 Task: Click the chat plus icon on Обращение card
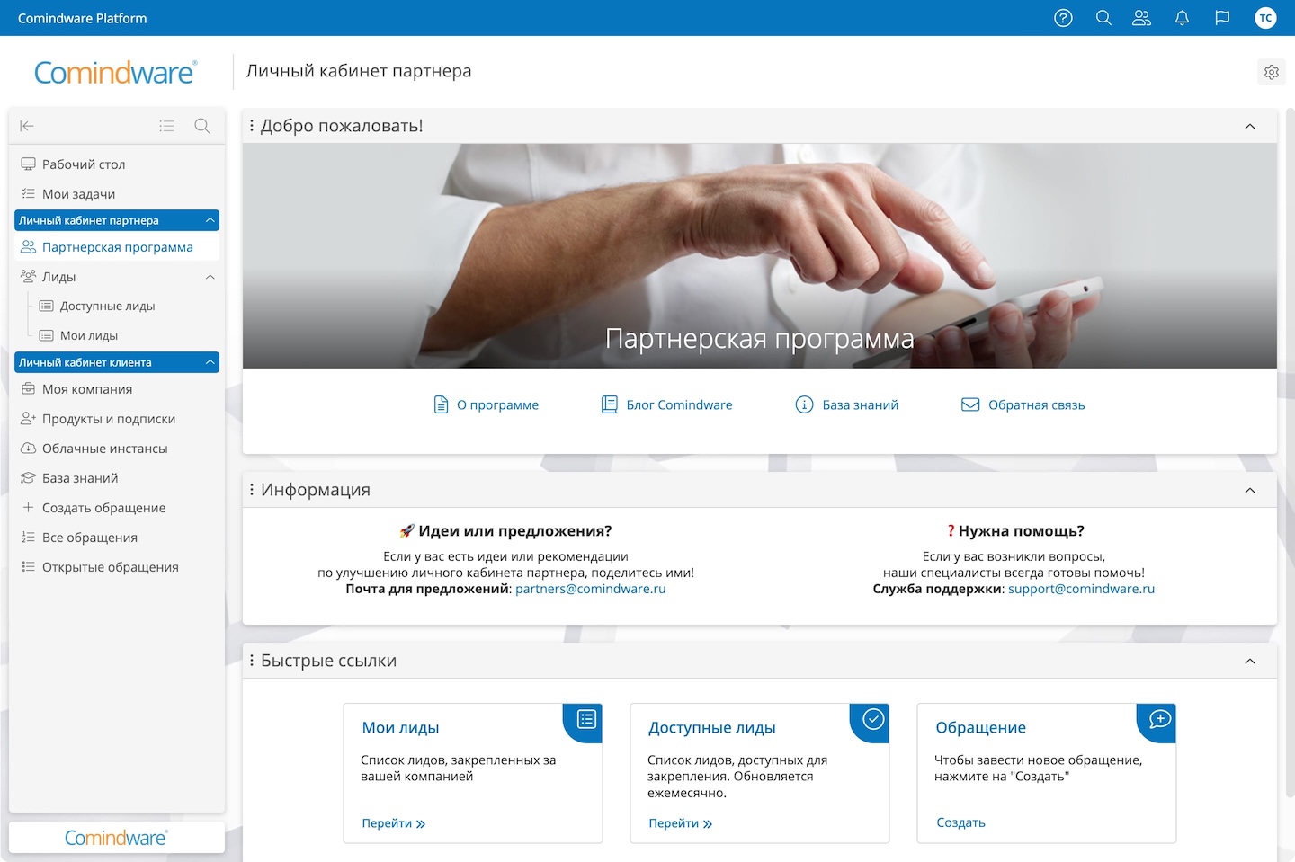[x=1160, y=719]
